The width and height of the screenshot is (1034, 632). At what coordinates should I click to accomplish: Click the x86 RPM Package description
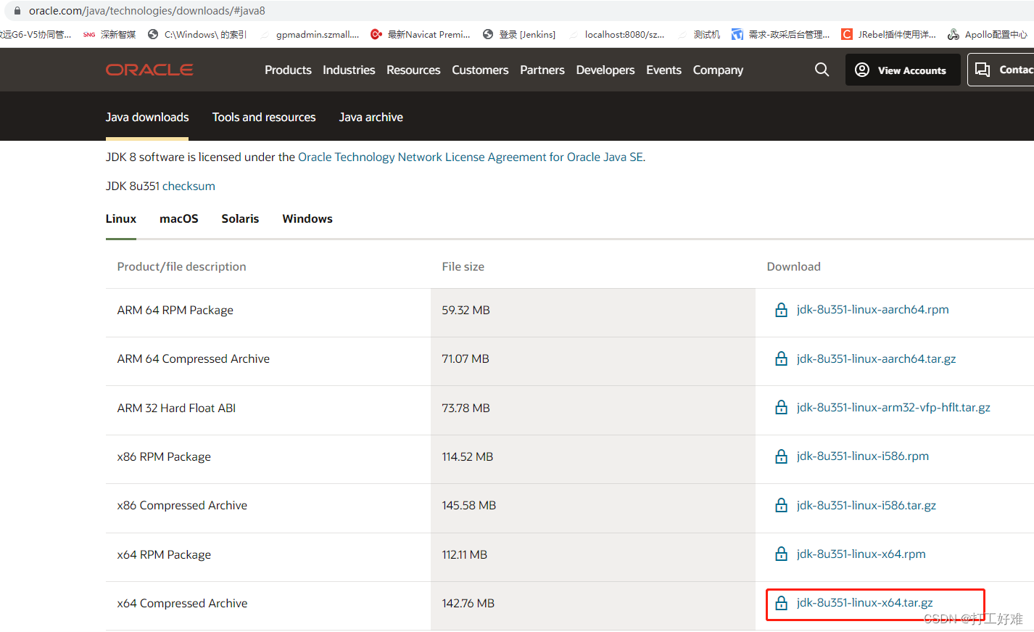164,456
